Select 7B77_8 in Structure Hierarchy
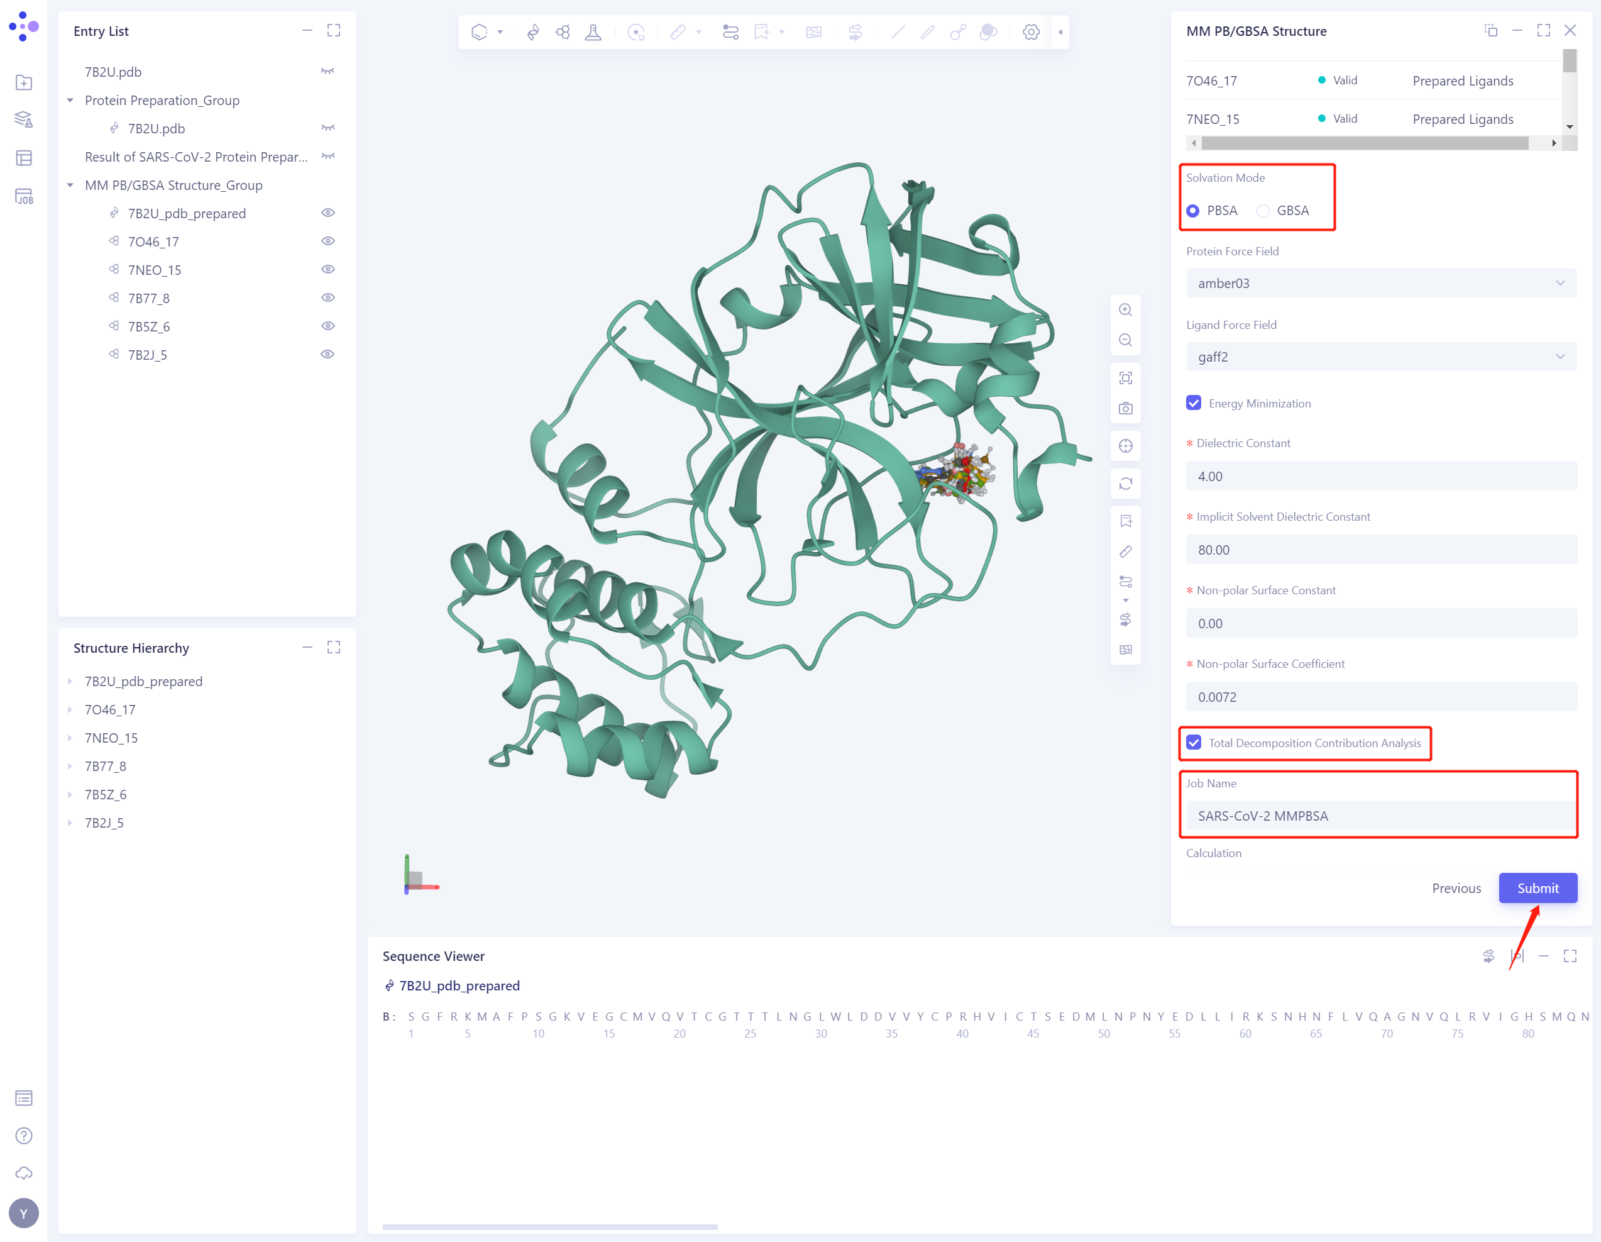 pyautogui.click(x=105, y=766)
